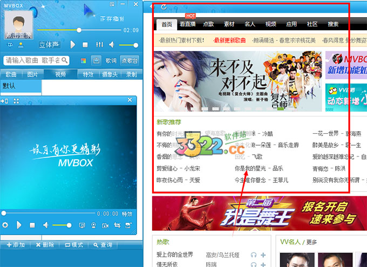Refresh the browser page icon
367x267 pixels.
click(x=164, y=7)
